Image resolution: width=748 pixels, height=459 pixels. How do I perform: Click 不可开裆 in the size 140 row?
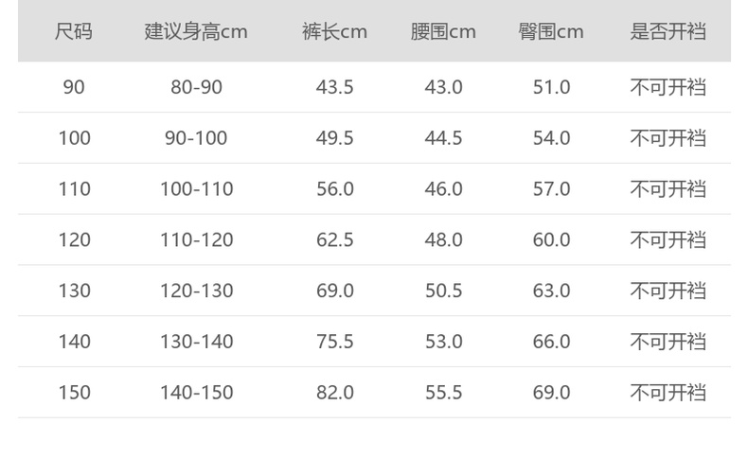tap(668, 342)
